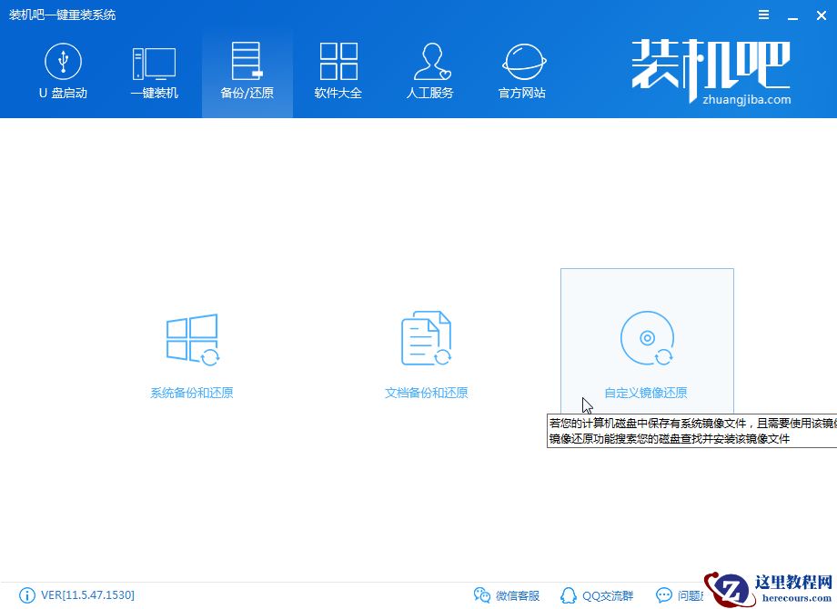Click the 人工服务 support icon

[x=429, y=61]
